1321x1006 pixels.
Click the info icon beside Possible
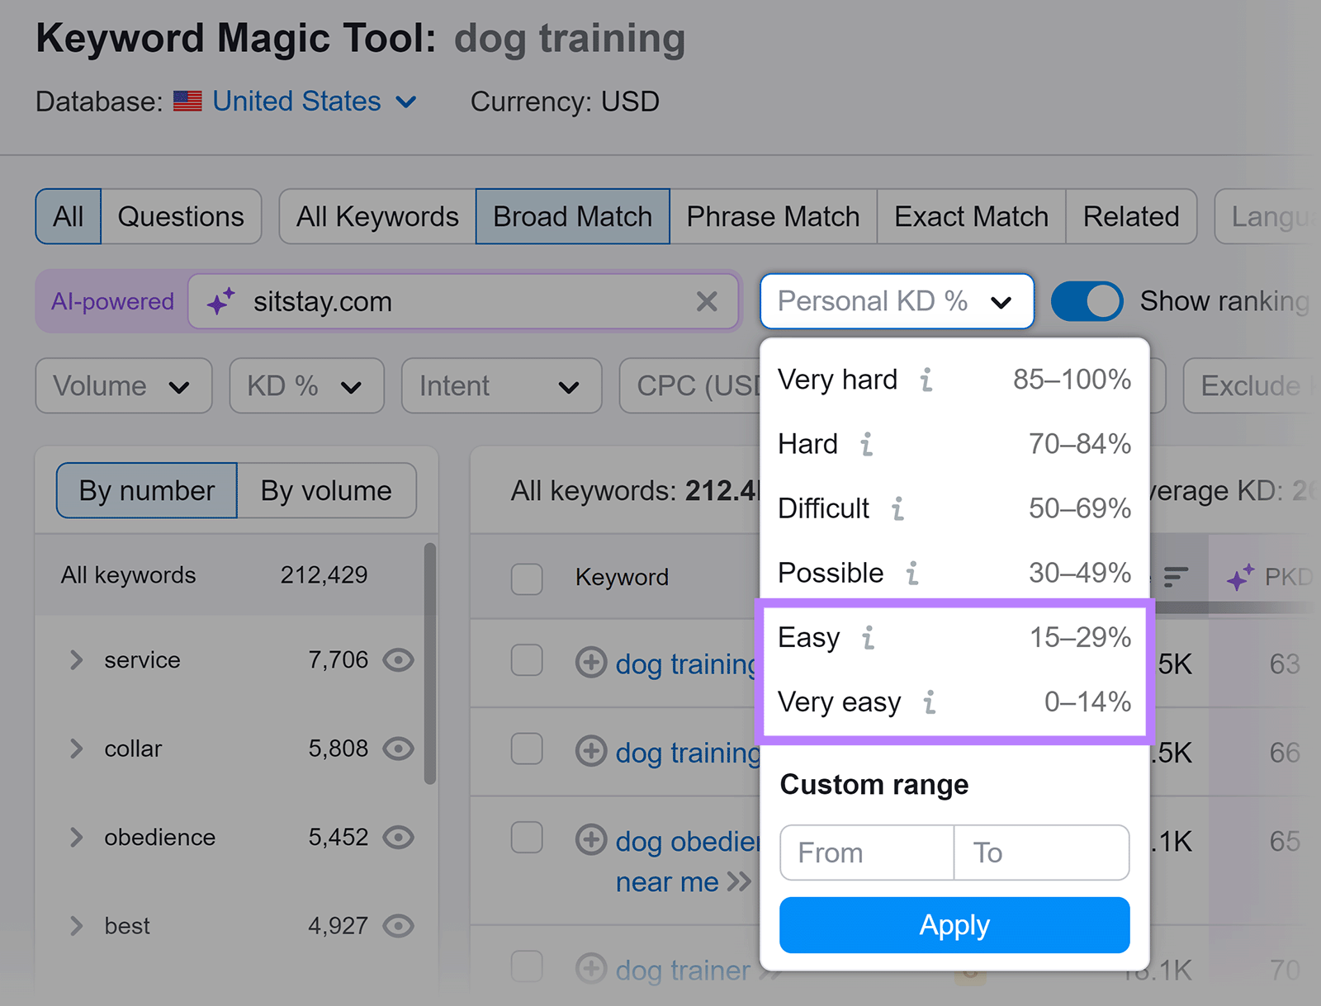pos(912,573)
